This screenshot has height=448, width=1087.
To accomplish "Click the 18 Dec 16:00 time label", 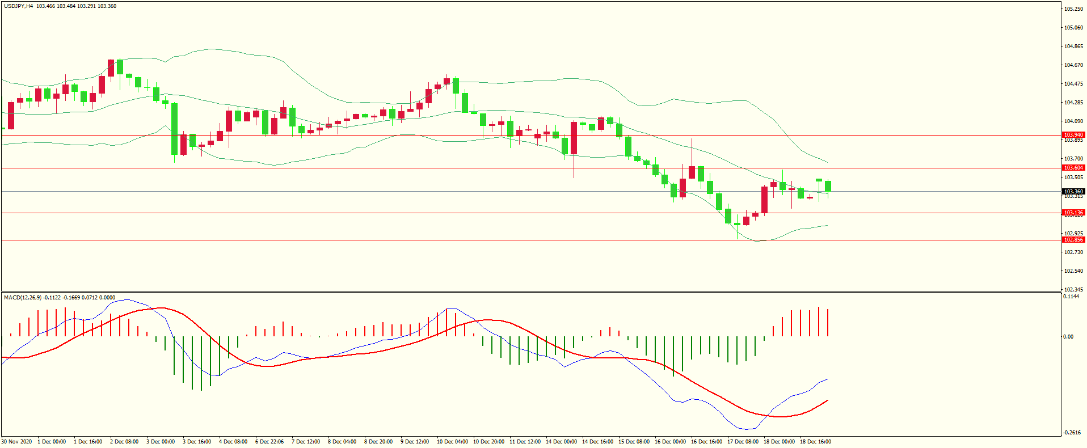I will pos(815,442).
